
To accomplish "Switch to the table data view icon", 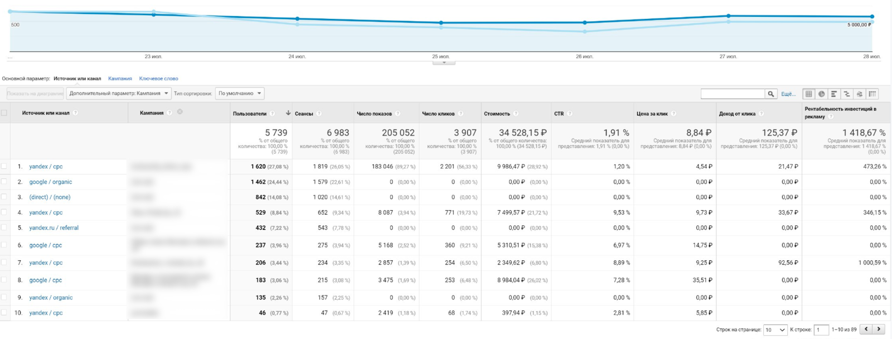I will pyautogui.click(x=808, y=94).
